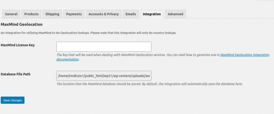Click the partial button at top-right corner
The image size is (274, 114).
click(x=265, y=1)
